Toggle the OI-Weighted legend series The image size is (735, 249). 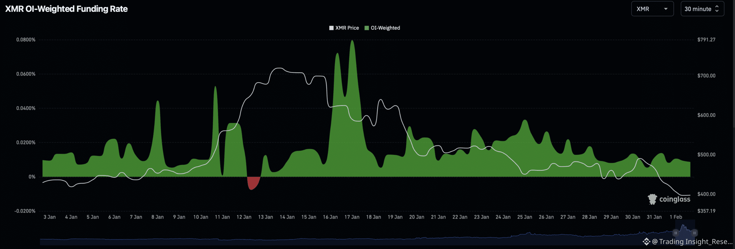point(382,28)
